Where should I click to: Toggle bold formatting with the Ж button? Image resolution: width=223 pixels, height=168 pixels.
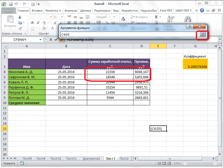pyautogui.click(x=32, y=23)
